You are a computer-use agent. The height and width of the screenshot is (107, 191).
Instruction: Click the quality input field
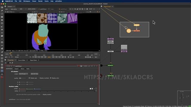pos(22,78)
